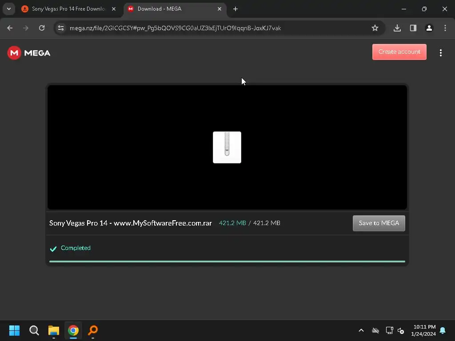Image resolution: width=455 pixels, height=341 pixels.
Task: Open Windows Start menu
Action: click(14, 330)
